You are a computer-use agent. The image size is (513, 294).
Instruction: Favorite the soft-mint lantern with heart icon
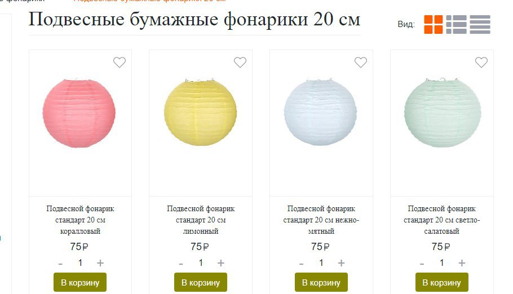tap(361, 62)
